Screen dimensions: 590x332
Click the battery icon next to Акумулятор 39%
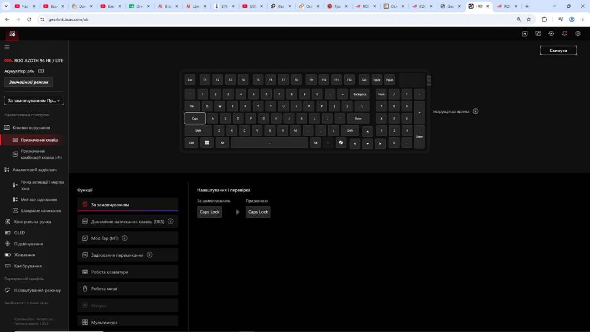click(x=41, y=71)
